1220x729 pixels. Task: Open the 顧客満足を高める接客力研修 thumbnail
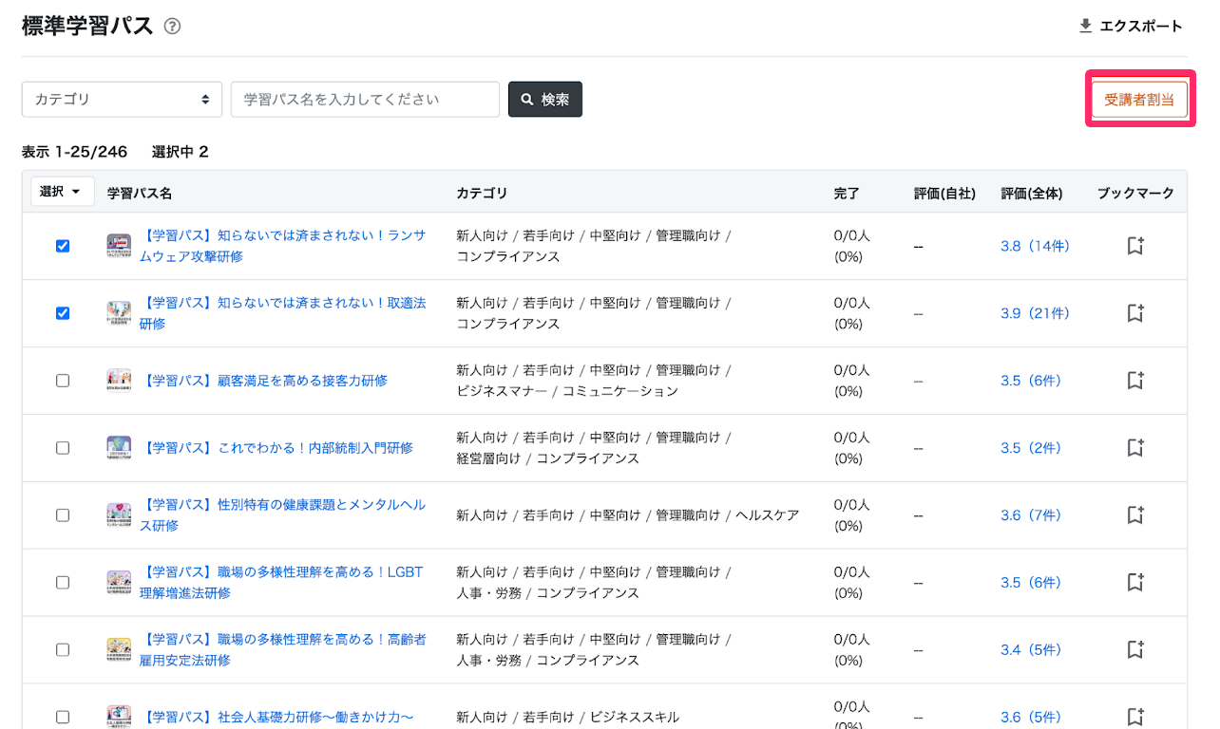(119, 381)
